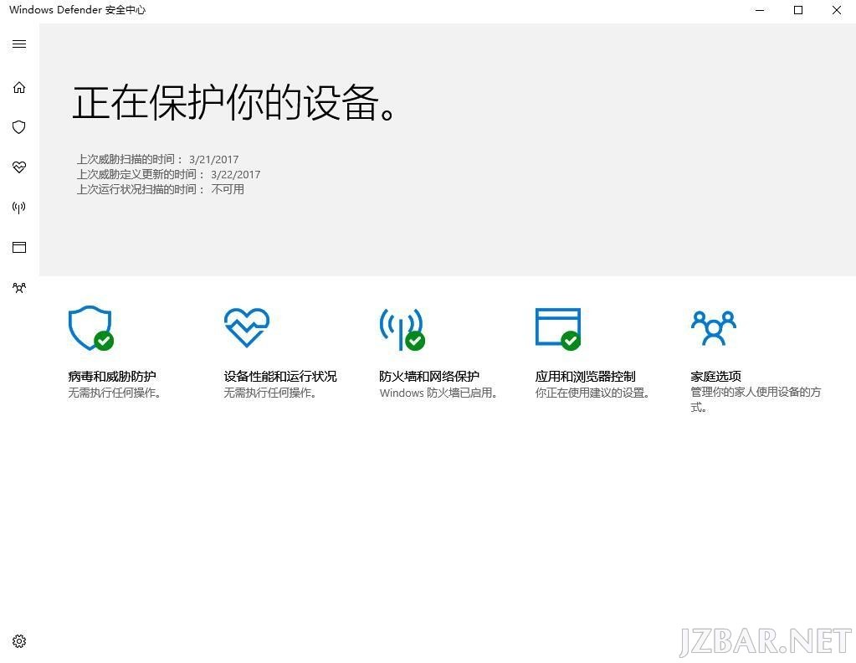The image size is (856, 663).
Task: Minimize the Windows Defender window
Action: [760, 10]
